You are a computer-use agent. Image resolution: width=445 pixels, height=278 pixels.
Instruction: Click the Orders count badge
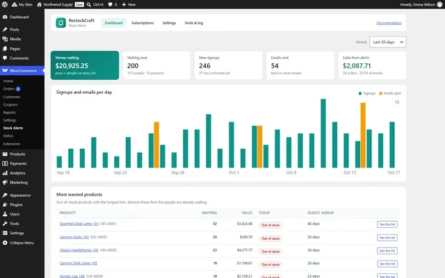18,89
